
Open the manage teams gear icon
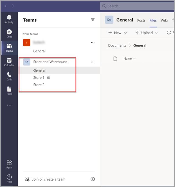[93, 179]
